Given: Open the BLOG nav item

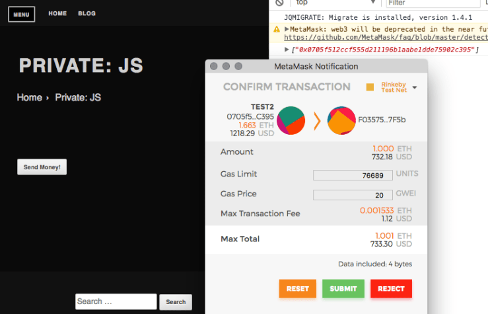Looking at the screenshot, I should (87, 13).
